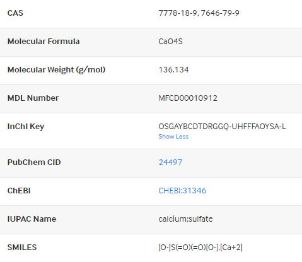Image resolution: width=302 pixels, height=262 pixels.
Task: Click the second CAS number 7646-79-9
Action: tap(220, 13)
